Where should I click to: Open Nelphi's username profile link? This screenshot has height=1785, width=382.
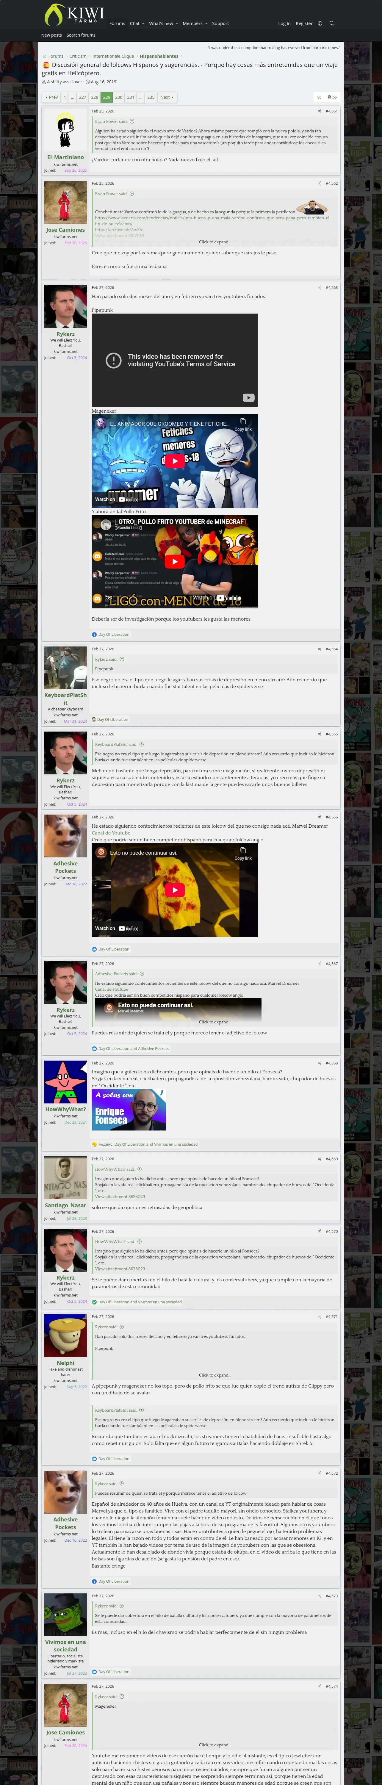point(66,1363)
